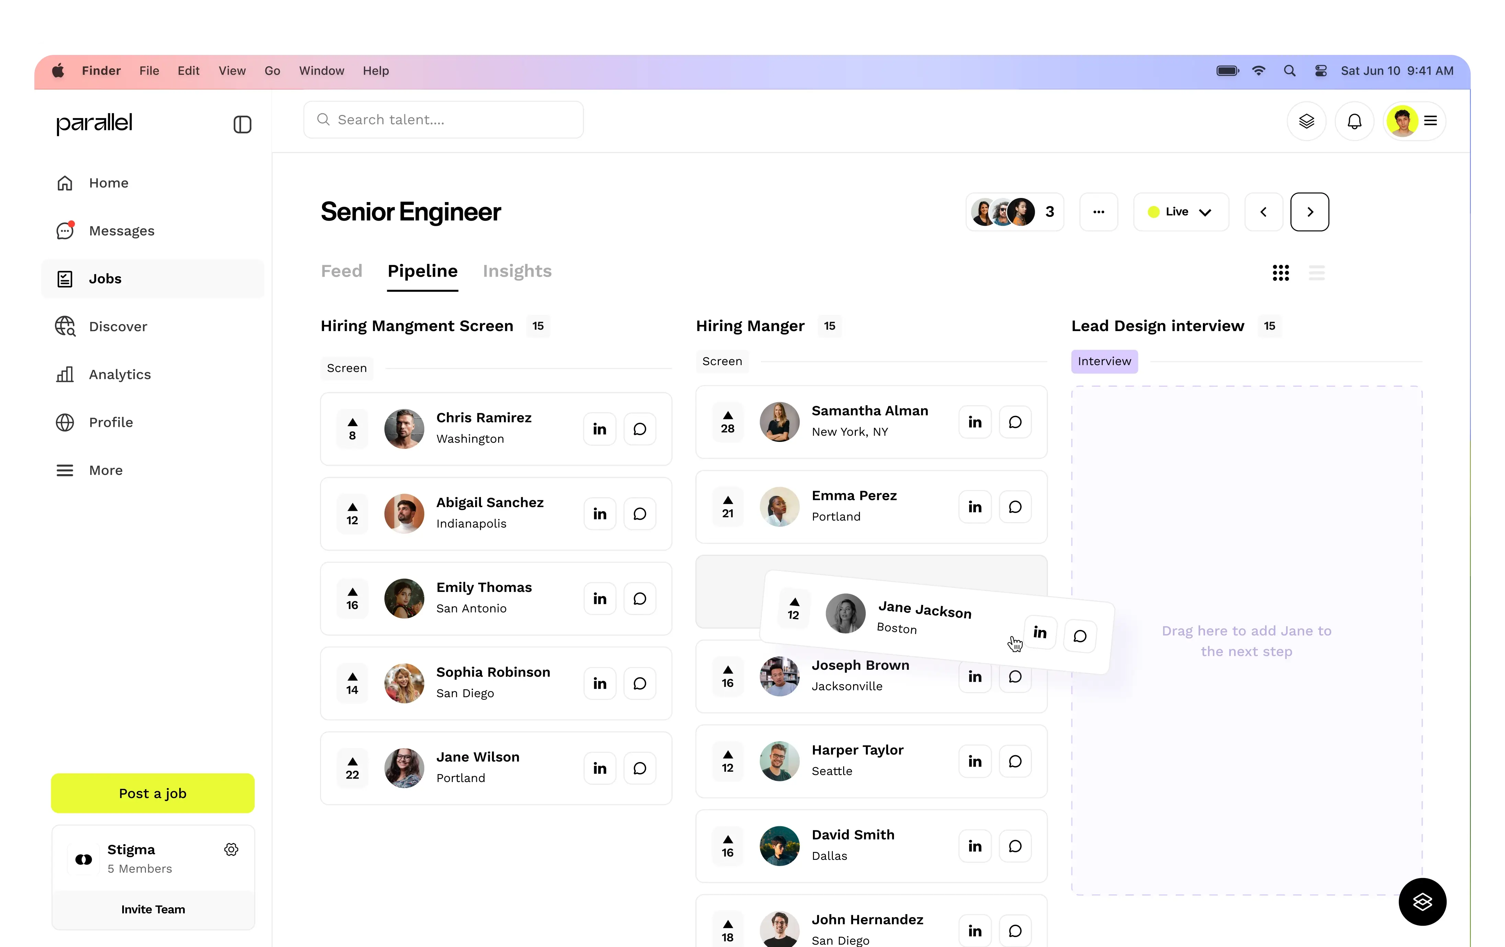Click the floating black layers button
Image resolution: width=1505 pixels, height=947 pixels.
1422,901
